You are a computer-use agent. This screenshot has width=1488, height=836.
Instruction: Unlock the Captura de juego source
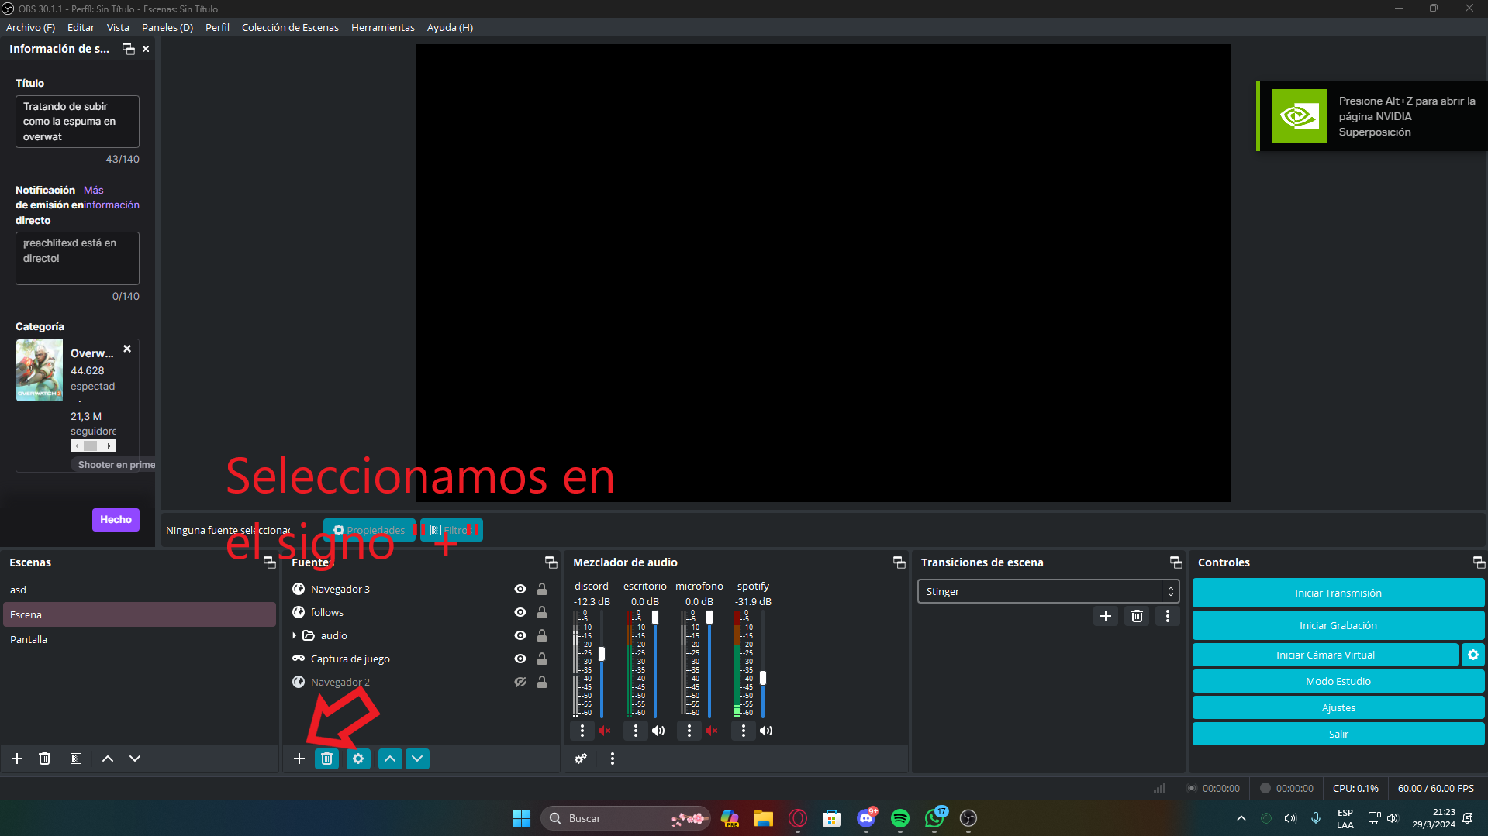pos(542,659)
